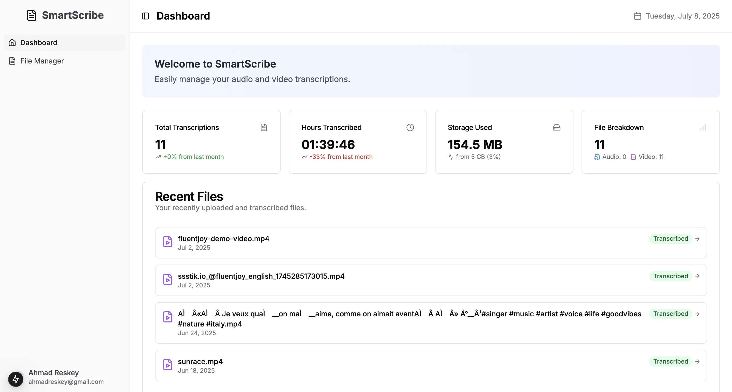Click the Transcribed badge on fluentjoy-demo-video.mp4
This screenshot has width=732, height=392.
point(671,238)
